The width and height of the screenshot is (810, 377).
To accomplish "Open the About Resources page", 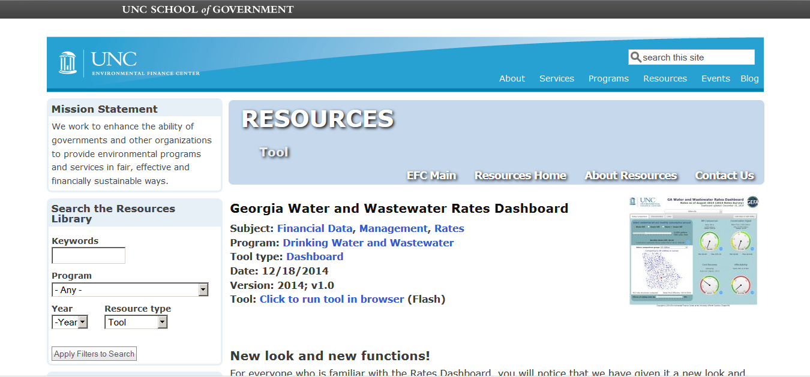I will [x=631, y=176].
